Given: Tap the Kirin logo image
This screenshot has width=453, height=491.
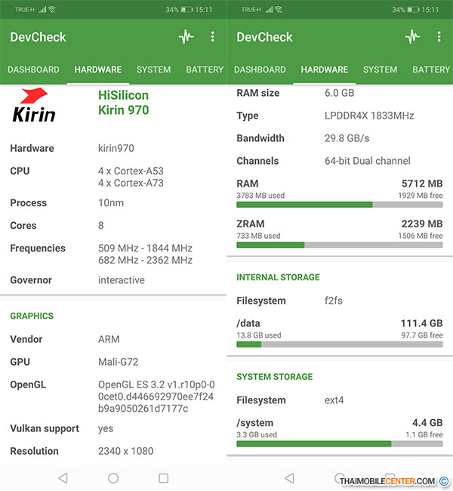Looking at the screenshot, I should [x=34, y=105].
